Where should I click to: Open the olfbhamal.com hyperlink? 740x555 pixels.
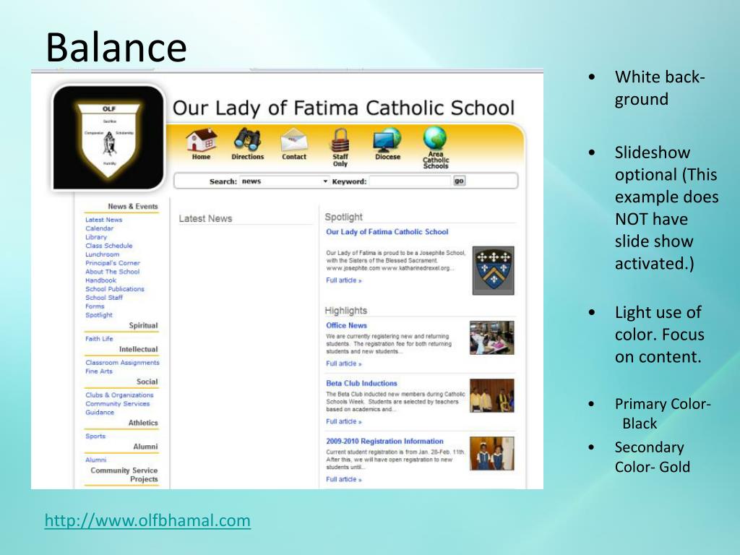coord(147,520)
